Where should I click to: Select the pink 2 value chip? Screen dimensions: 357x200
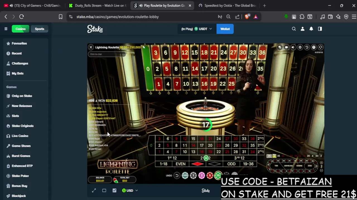coord(202,176)
